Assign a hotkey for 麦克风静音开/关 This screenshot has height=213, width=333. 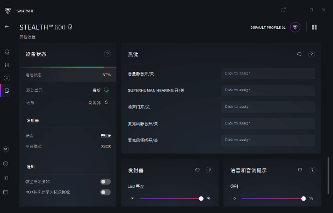pyautogui.click(x=268, y=123)
